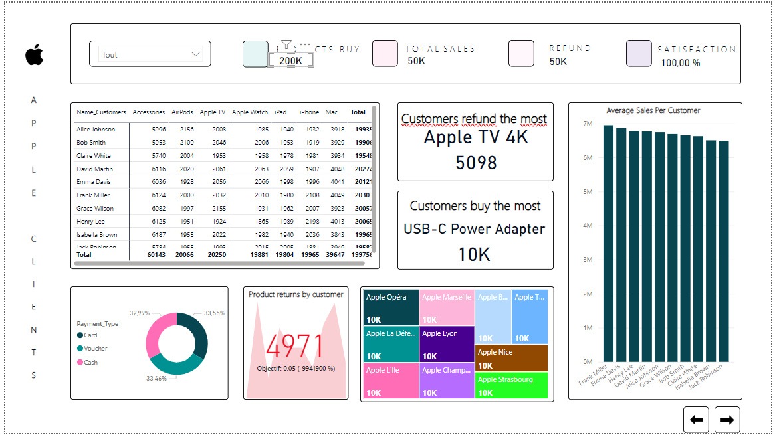Expand the chevron on the Tout selector
This screenshot has height=435, width=775.
point(196,54)
